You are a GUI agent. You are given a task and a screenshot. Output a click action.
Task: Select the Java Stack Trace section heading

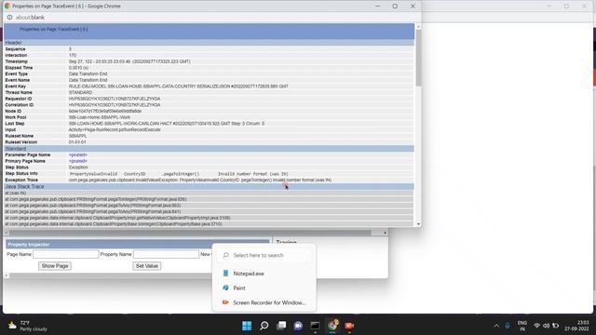coord(24,186)
